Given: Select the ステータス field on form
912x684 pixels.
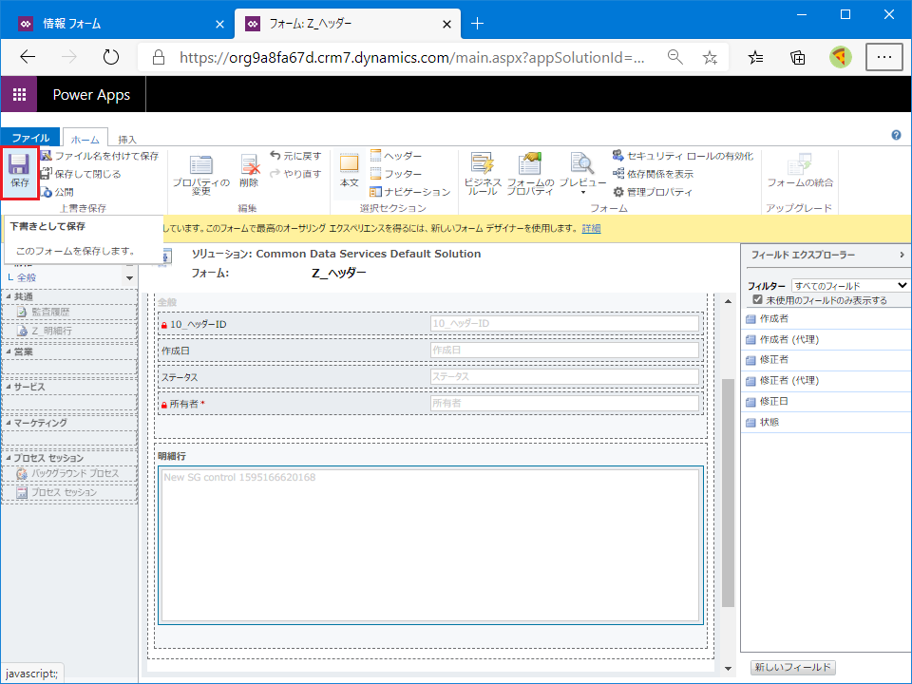Looking at the screenshot, I should coord(430,377).
